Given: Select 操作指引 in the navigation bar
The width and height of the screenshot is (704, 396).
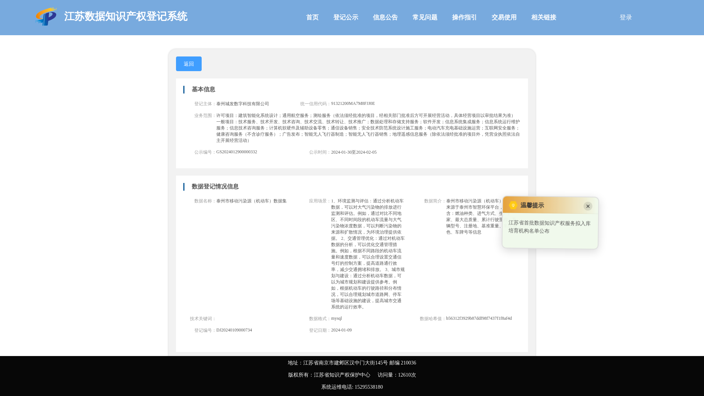Looking at the screenshot, I should [465, 18].
